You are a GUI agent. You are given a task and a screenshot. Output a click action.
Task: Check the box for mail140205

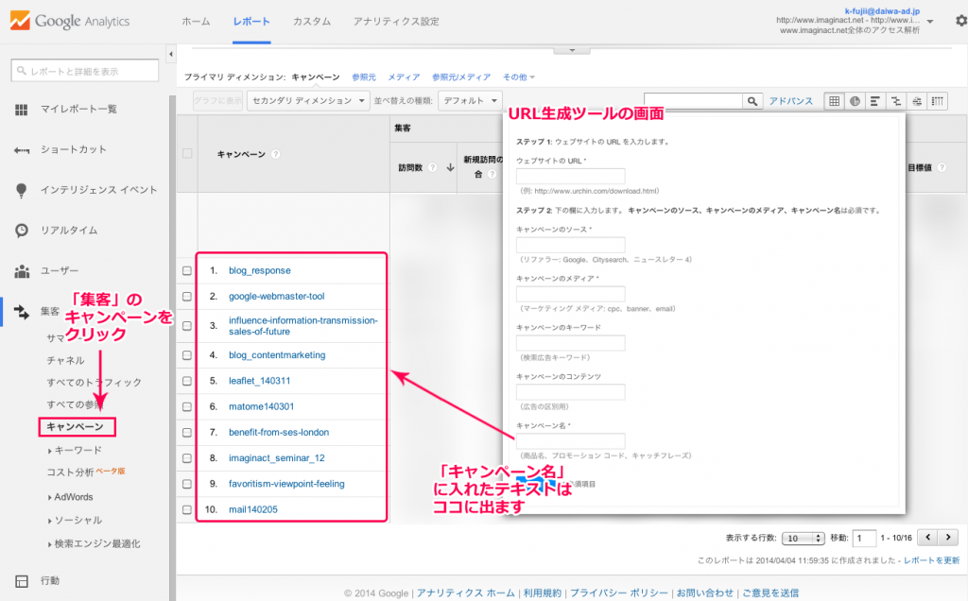[187, 510]
